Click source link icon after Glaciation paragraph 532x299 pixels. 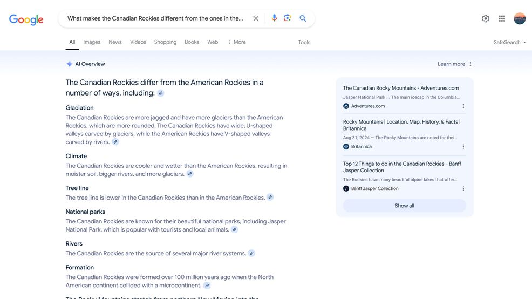point(115,142)
